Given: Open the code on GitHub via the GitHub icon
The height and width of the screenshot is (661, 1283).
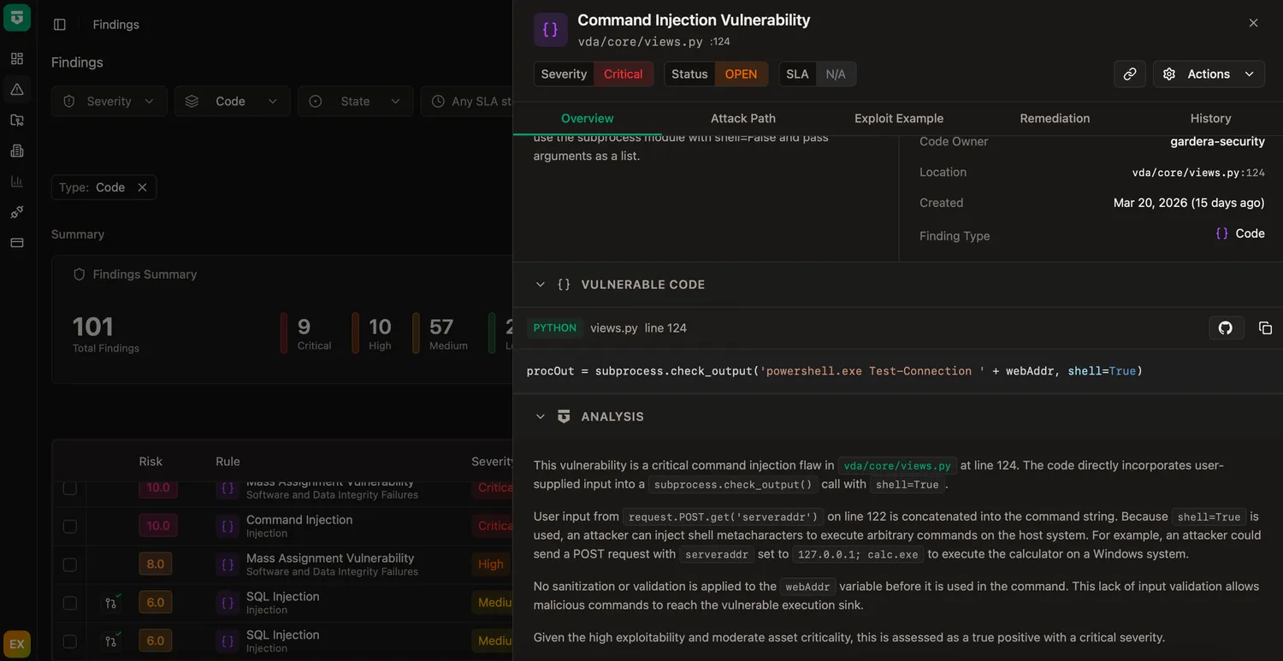Looking at the screenshot, I should pos(1226,328).
